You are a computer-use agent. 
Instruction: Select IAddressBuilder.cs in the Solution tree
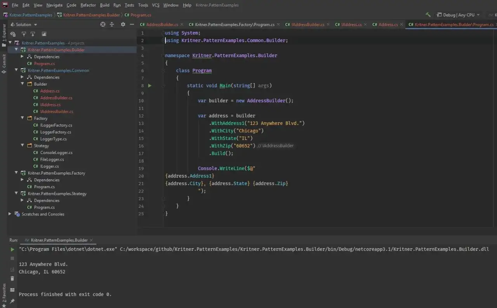[57, 112]
